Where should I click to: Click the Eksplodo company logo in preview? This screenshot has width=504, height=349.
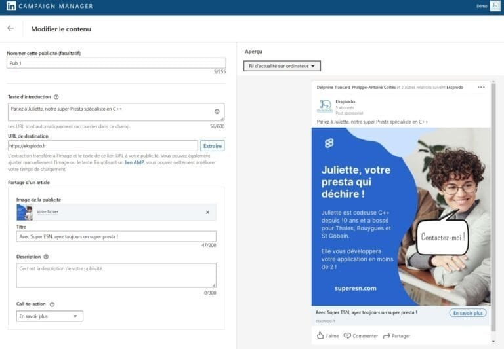point(325,105)
